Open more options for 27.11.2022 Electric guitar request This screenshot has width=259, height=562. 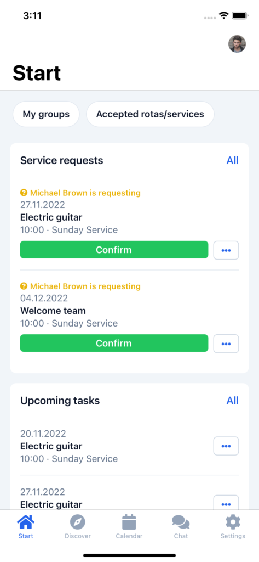pos(226,250)
